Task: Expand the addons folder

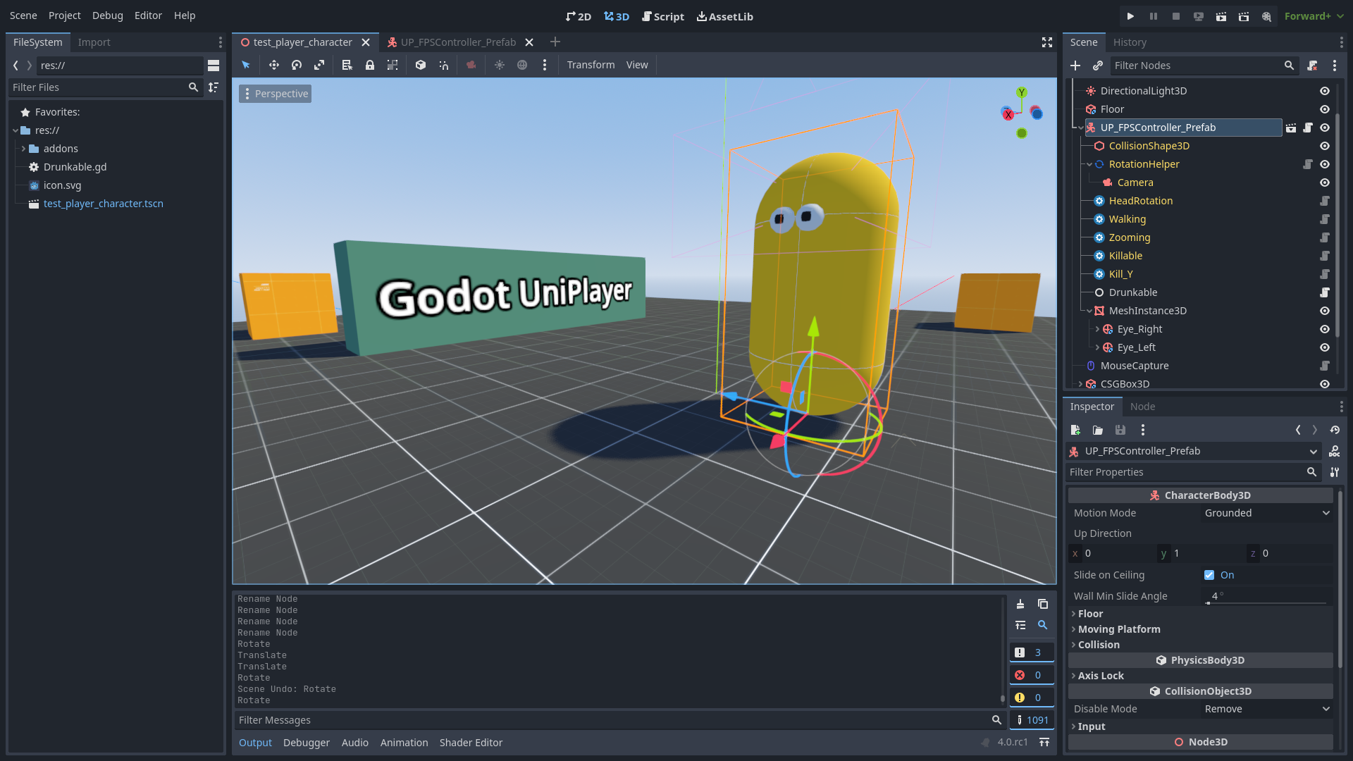Action: 23,149
